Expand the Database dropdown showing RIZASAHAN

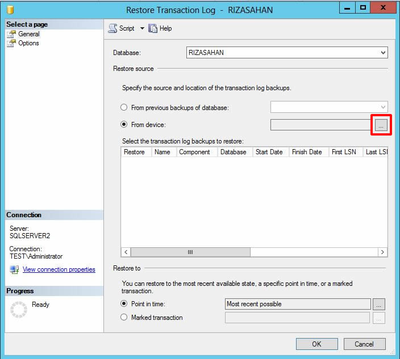pyautogui.click(x=383, y=53)
